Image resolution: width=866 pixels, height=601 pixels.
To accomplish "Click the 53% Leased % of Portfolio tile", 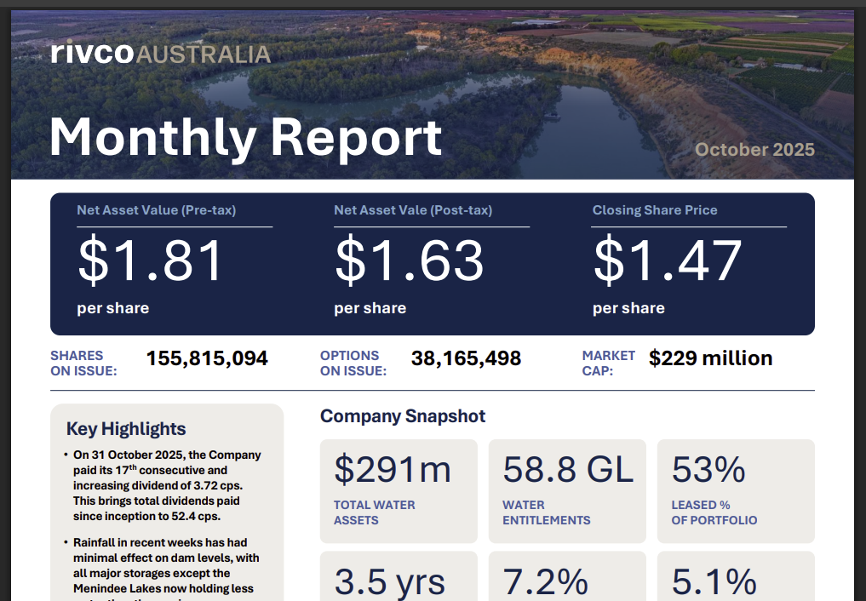I will [x=736, y=490].
